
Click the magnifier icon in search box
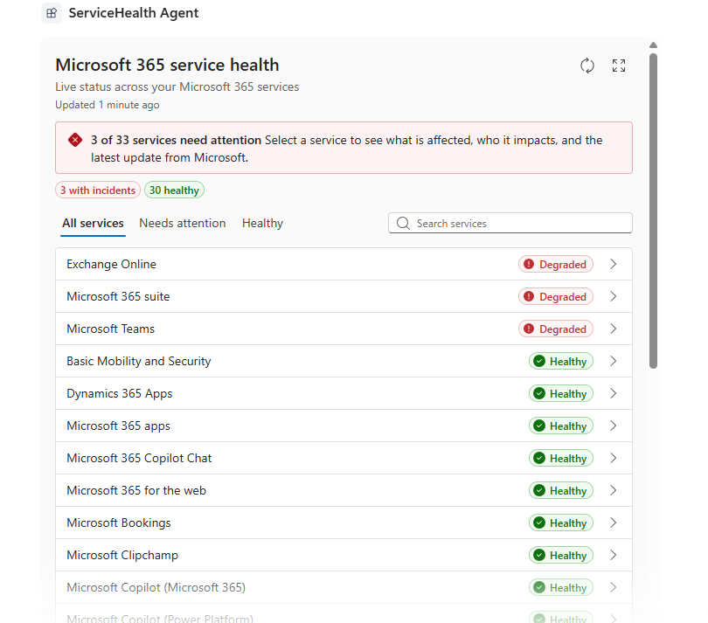[x=403, y=223]
